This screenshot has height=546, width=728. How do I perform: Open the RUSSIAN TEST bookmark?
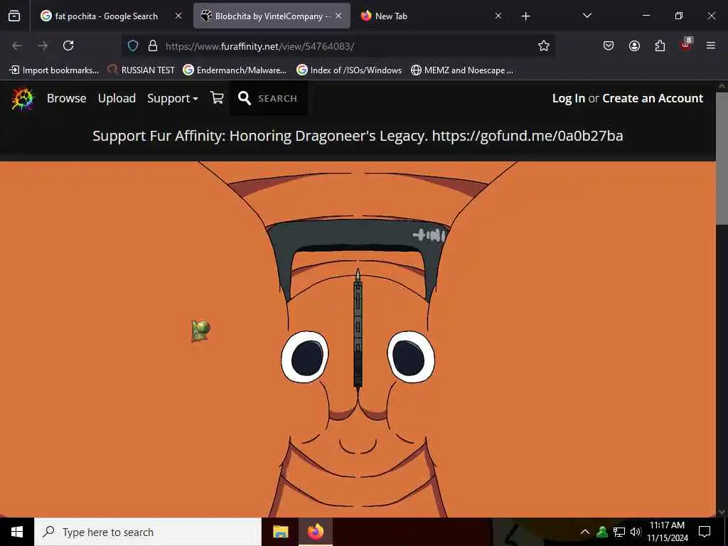(x=141, y=70)
